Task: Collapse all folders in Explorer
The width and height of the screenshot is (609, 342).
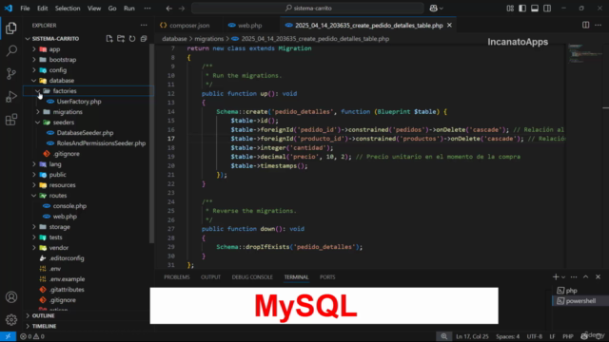Action: 144,39
